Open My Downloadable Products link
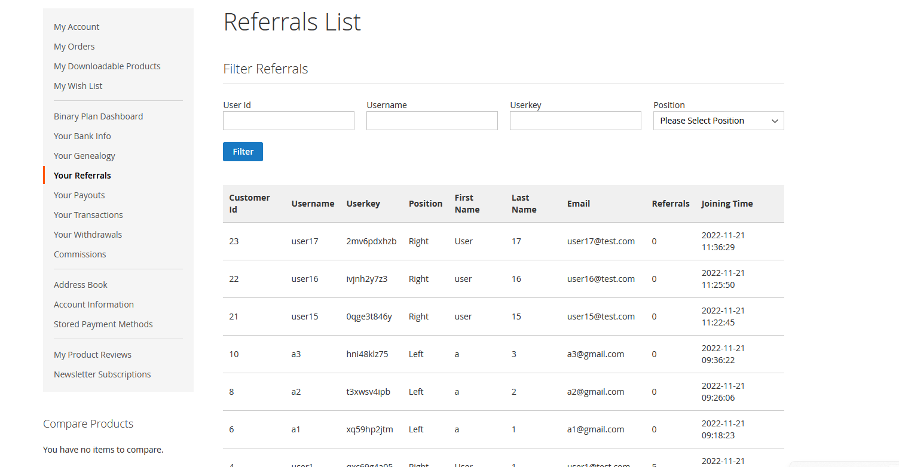This screenshot has height=467, width=899. pos(107,66)
